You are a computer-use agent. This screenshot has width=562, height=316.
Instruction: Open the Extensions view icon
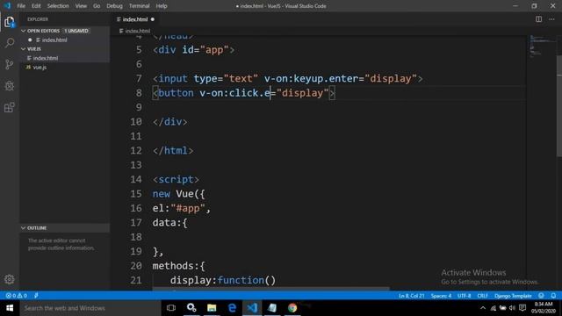coord(10,107)
